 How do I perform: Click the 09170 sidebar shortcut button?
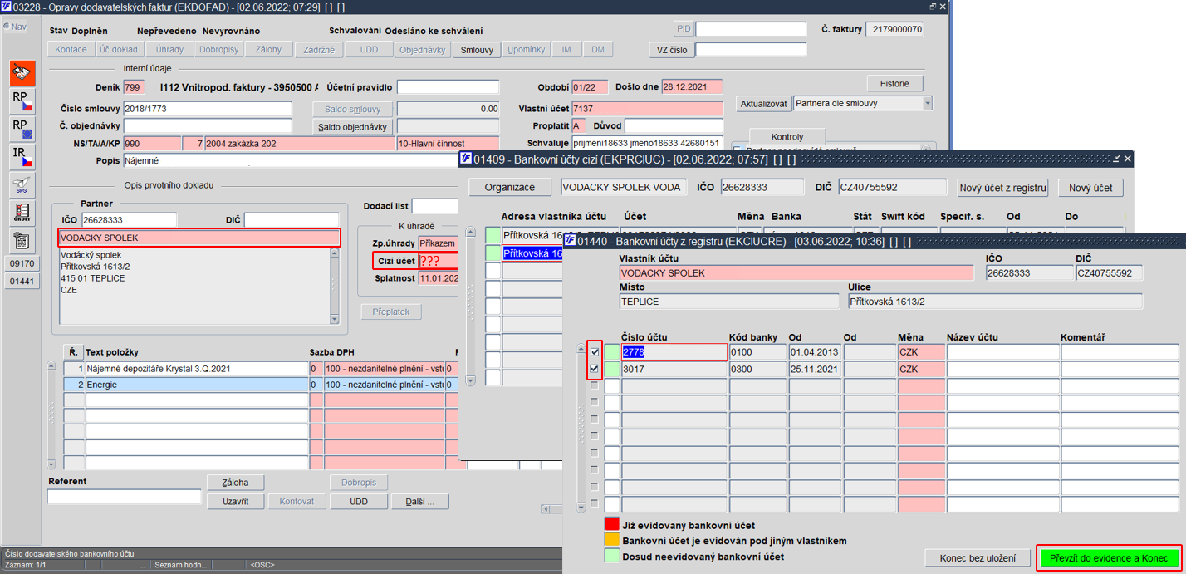tap(22, 263)
